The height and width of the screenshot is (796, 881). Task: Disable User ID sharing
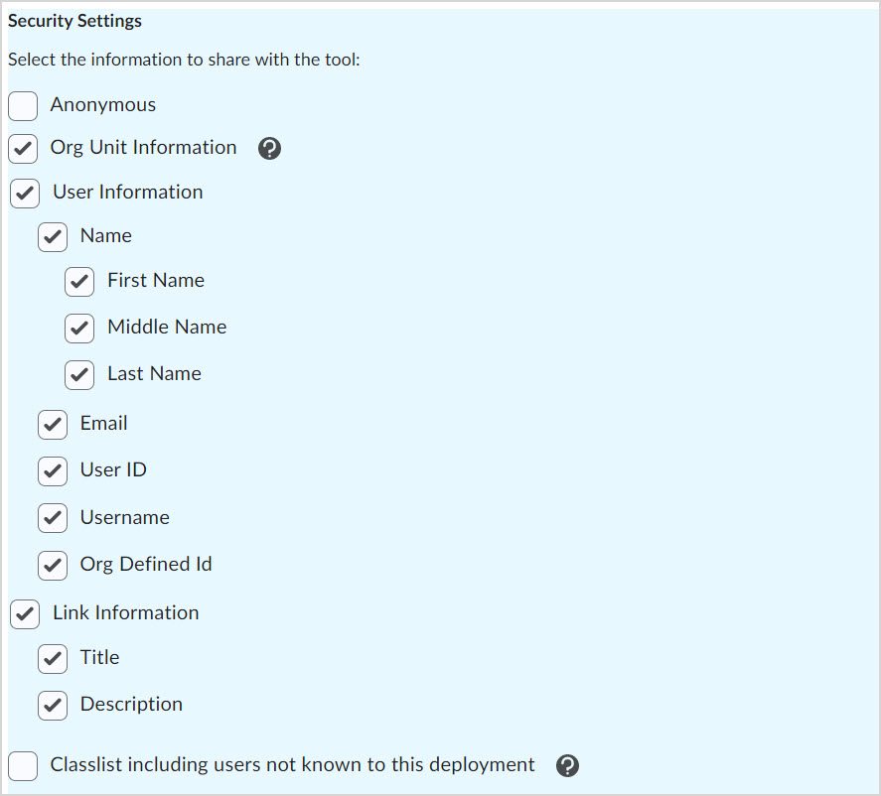point(53,470)
